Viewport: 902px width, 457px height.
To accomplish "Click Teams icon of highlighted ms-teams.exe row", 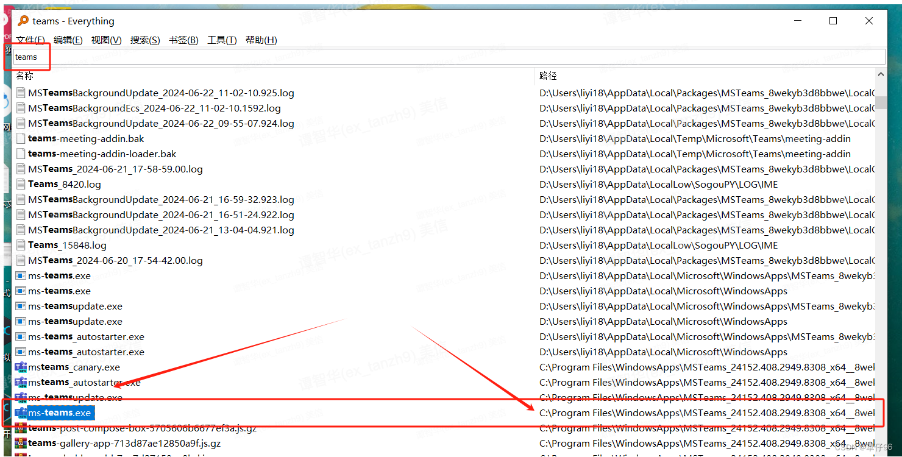I will point(21,413).
